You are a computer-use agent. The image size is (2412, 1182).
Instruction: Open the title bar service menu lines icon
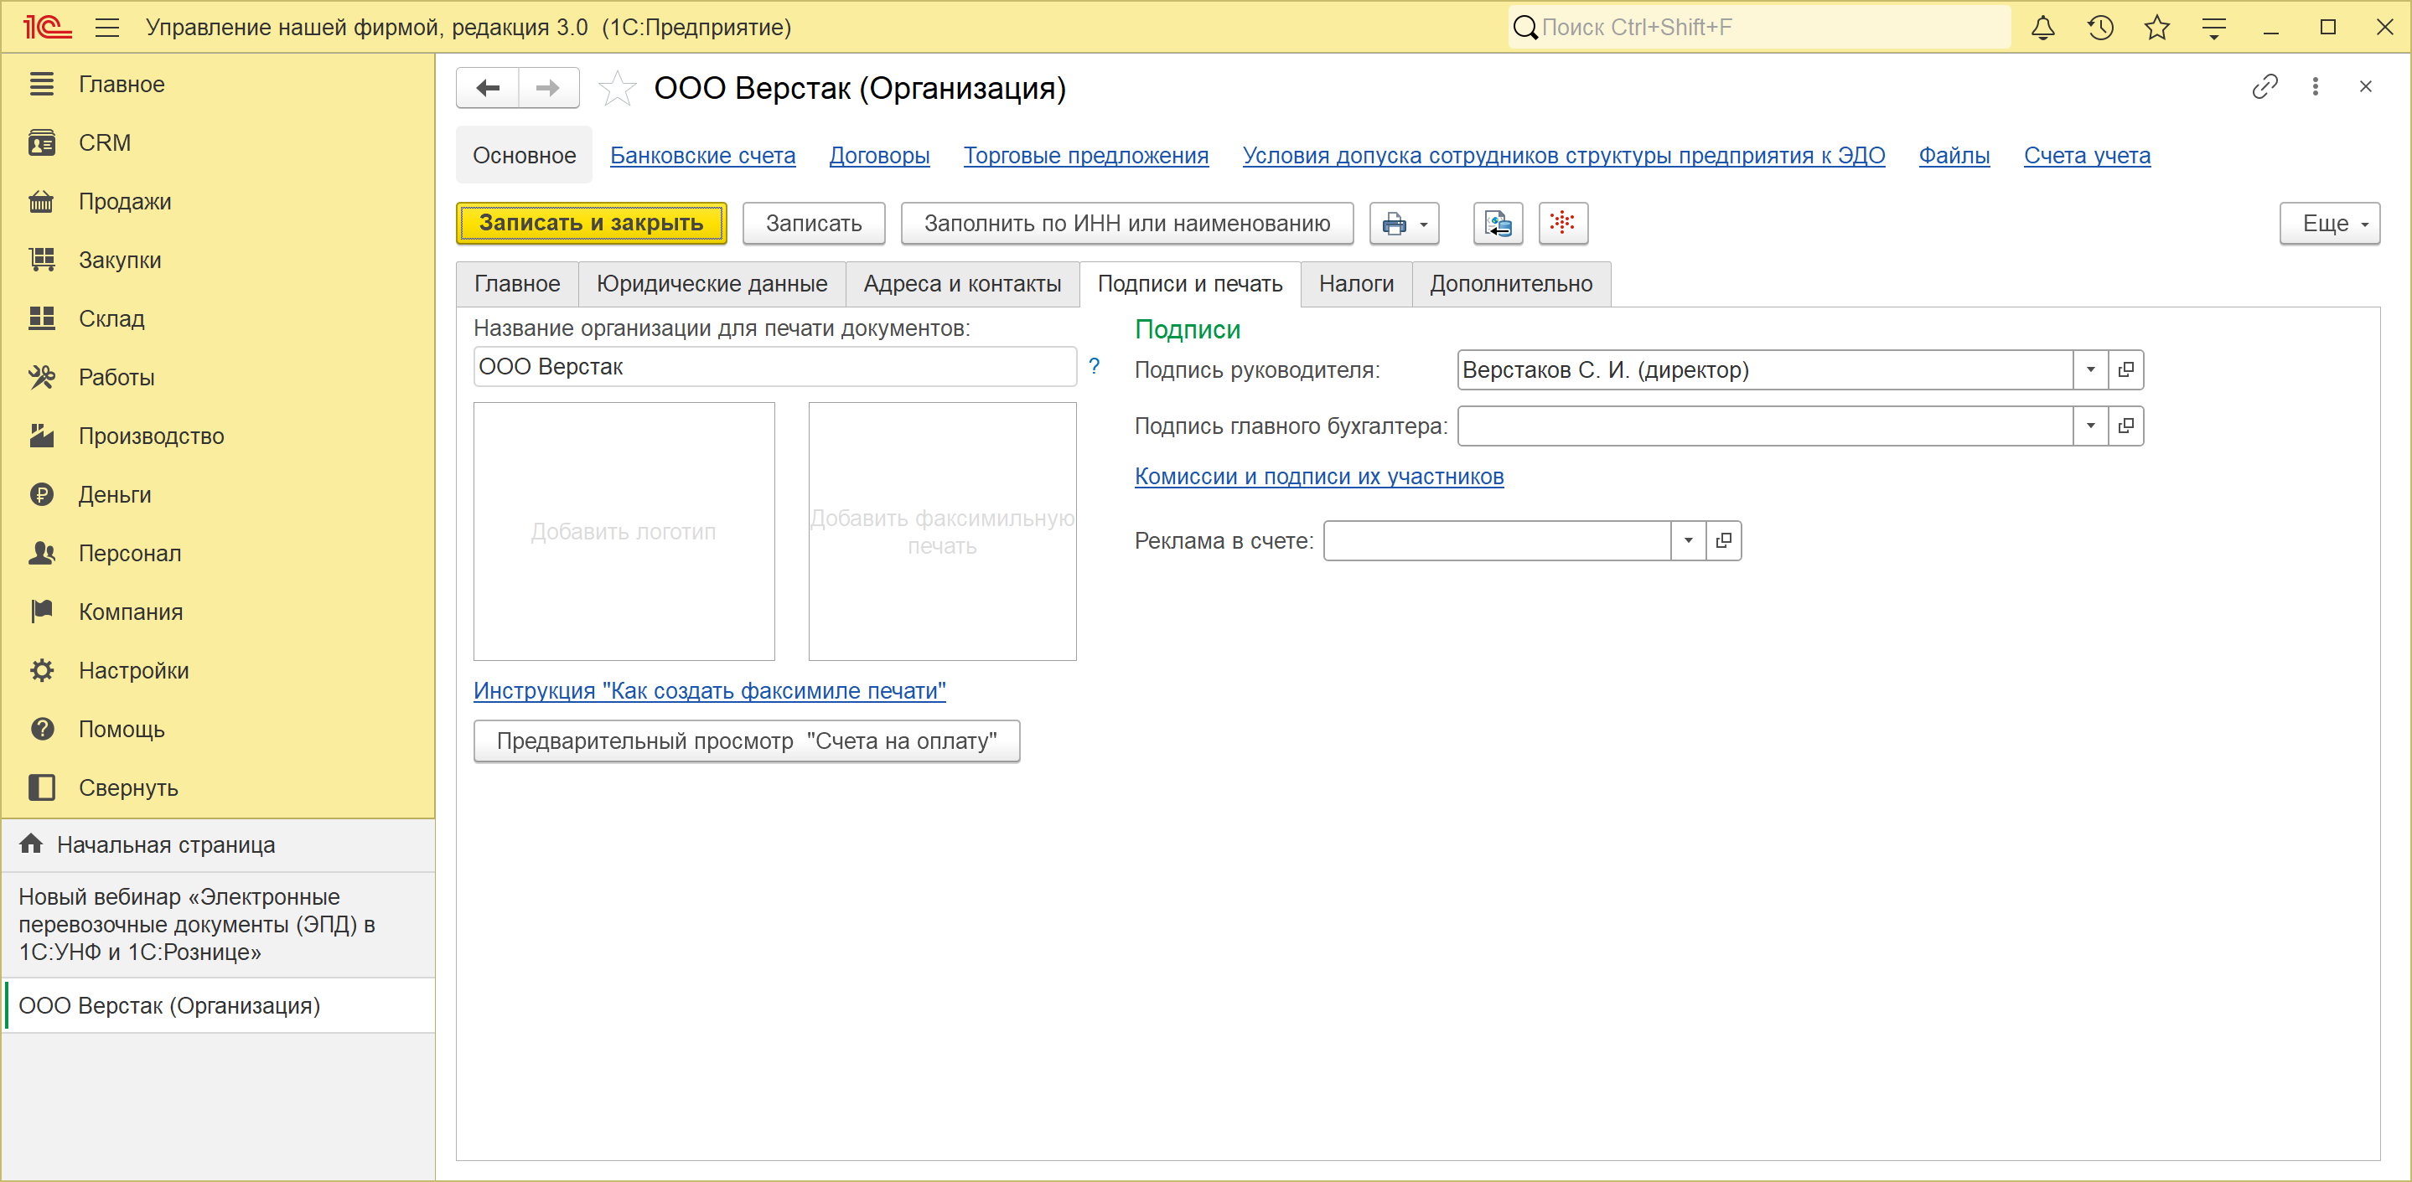2213,27
